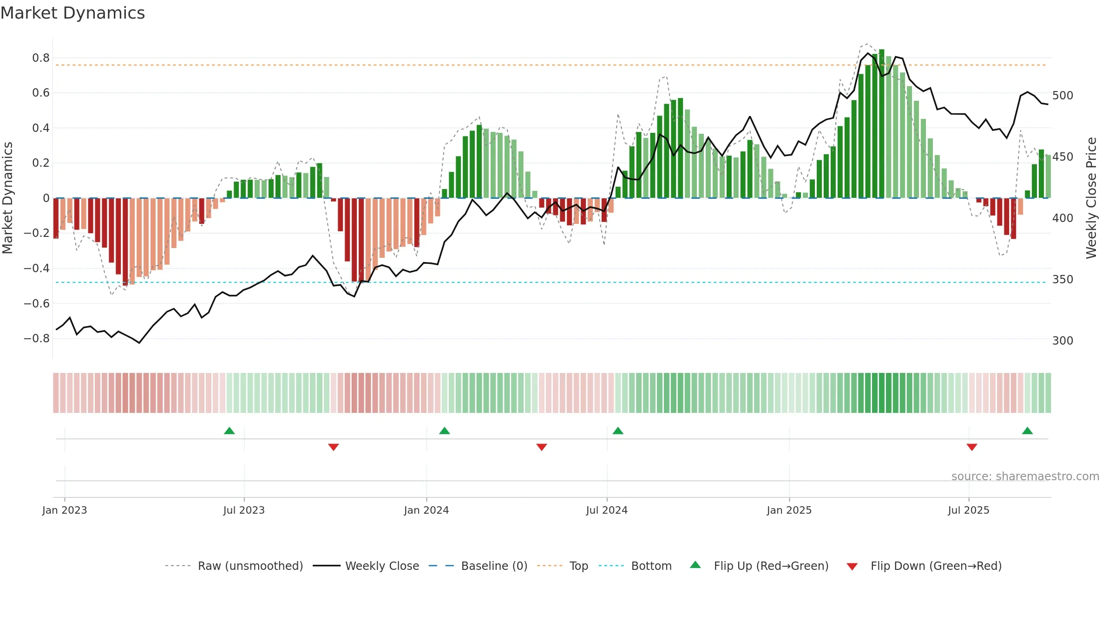1115x627 pixels.
Task: Toggle the Baseline (0) legend entry
Action: click(x=478, y=566)
